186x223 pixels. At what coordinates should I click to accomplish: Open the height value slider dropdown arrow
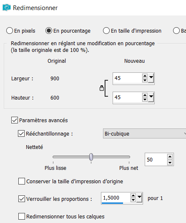point(151,97)
